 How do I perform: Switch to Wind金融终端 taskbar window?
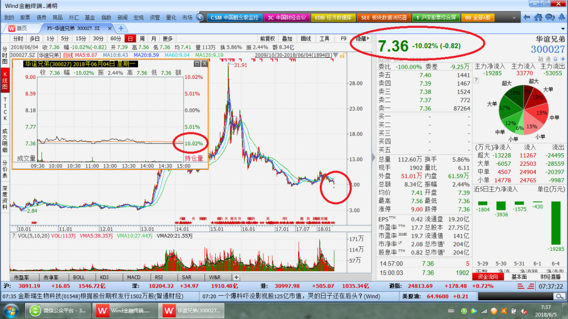pyautogui.click(x=125, y=310)
